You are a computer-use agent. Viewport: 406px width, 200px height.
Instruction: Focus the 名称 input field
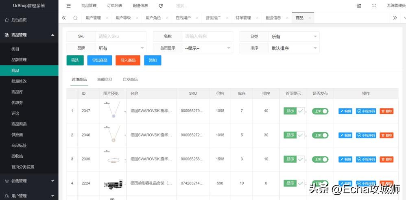[x=207, y=37]
